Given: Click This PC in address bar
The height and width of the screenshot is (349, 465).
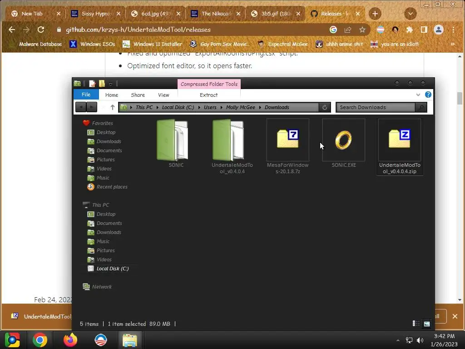Looking at the screenshot, I should pyautogui.click(x=144, y=107).
